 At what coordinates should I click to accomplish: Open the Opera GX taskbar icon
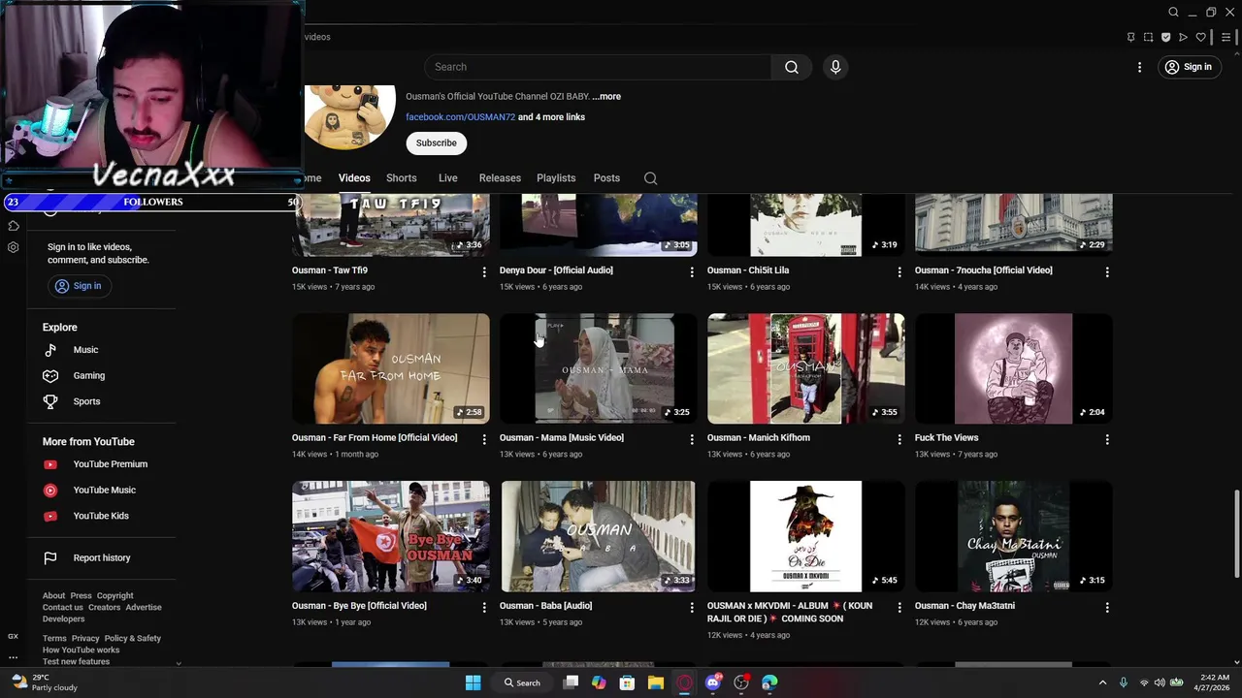684,682
